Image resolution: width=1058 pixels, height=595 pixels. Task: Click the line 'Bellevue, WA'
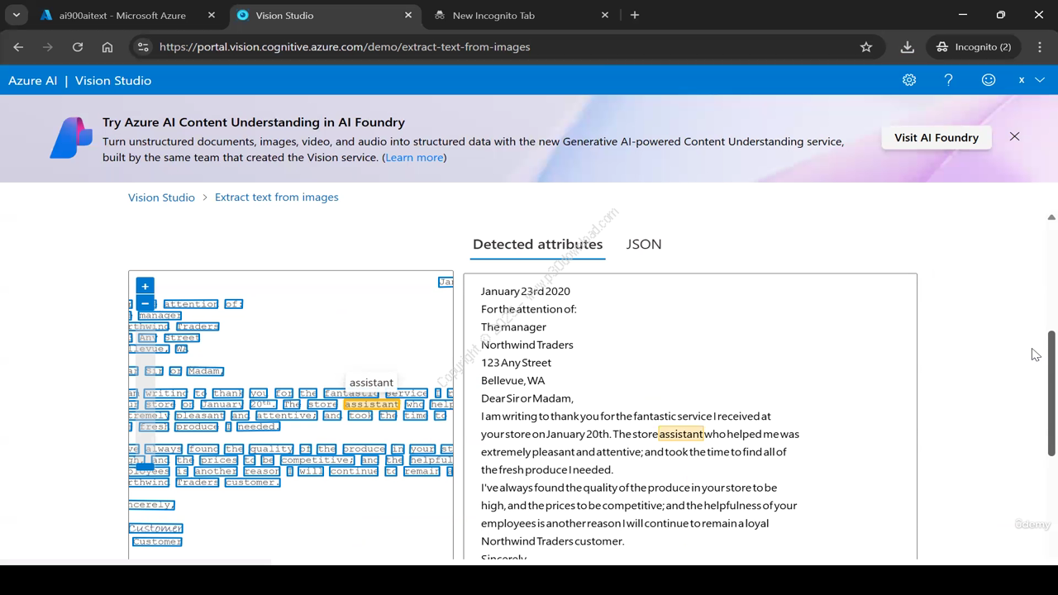pyautogui.click(x=513, y=380)
